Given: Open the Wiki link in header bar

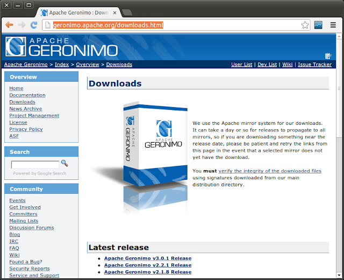Looking at the screenshot, I should pyautogui.click(x=288, y=65).
